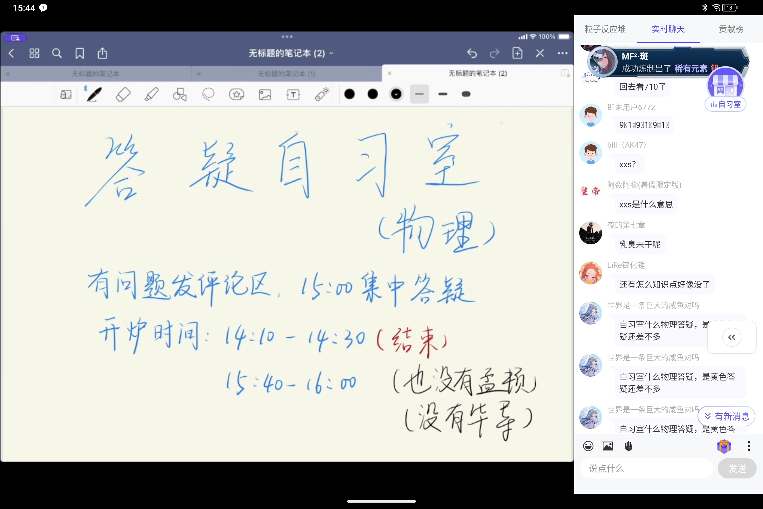Viewport: 763px width, 509px height.
Task: Tap the raise hand icon
Action: tap(629, 446)
